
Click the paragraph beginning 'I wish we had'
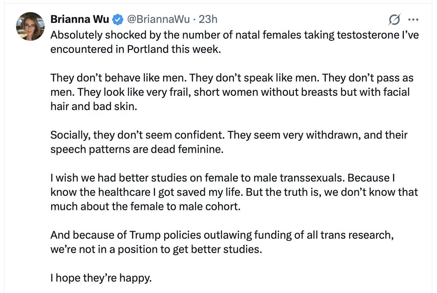tap(234, 192)
